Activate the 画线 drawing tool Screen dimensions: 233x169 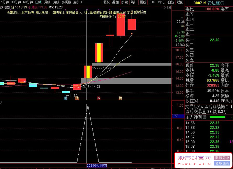(x=143, y=2)
